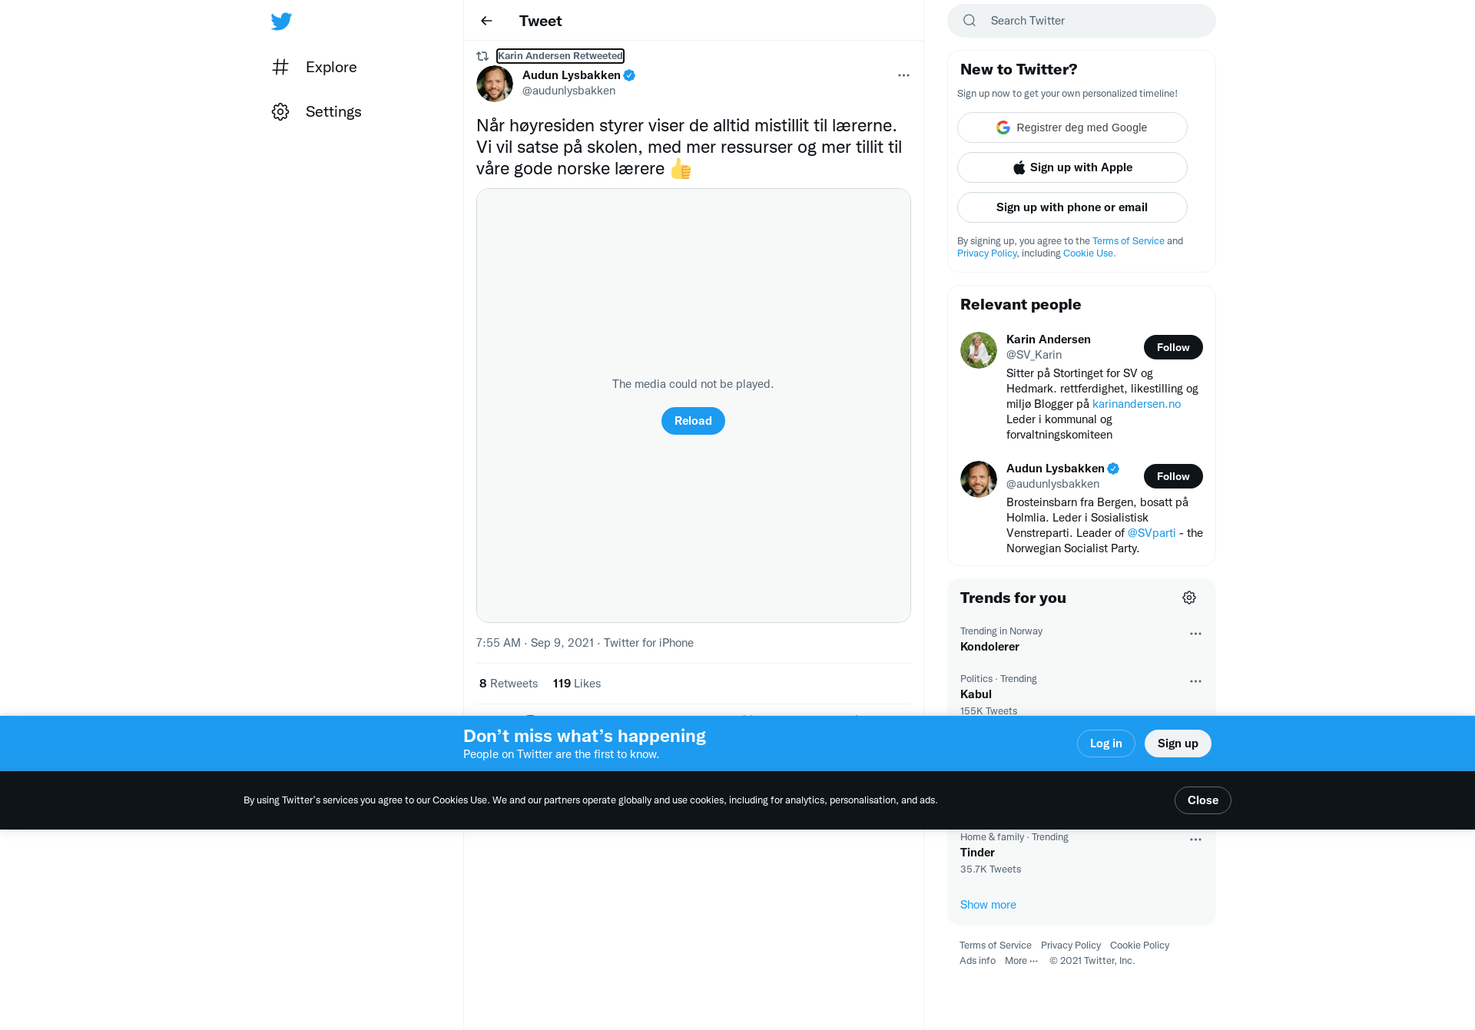The image size is (1475, 1030).
Task: Click Audun Lysbakken's tweet avatar
Action: 495,83
